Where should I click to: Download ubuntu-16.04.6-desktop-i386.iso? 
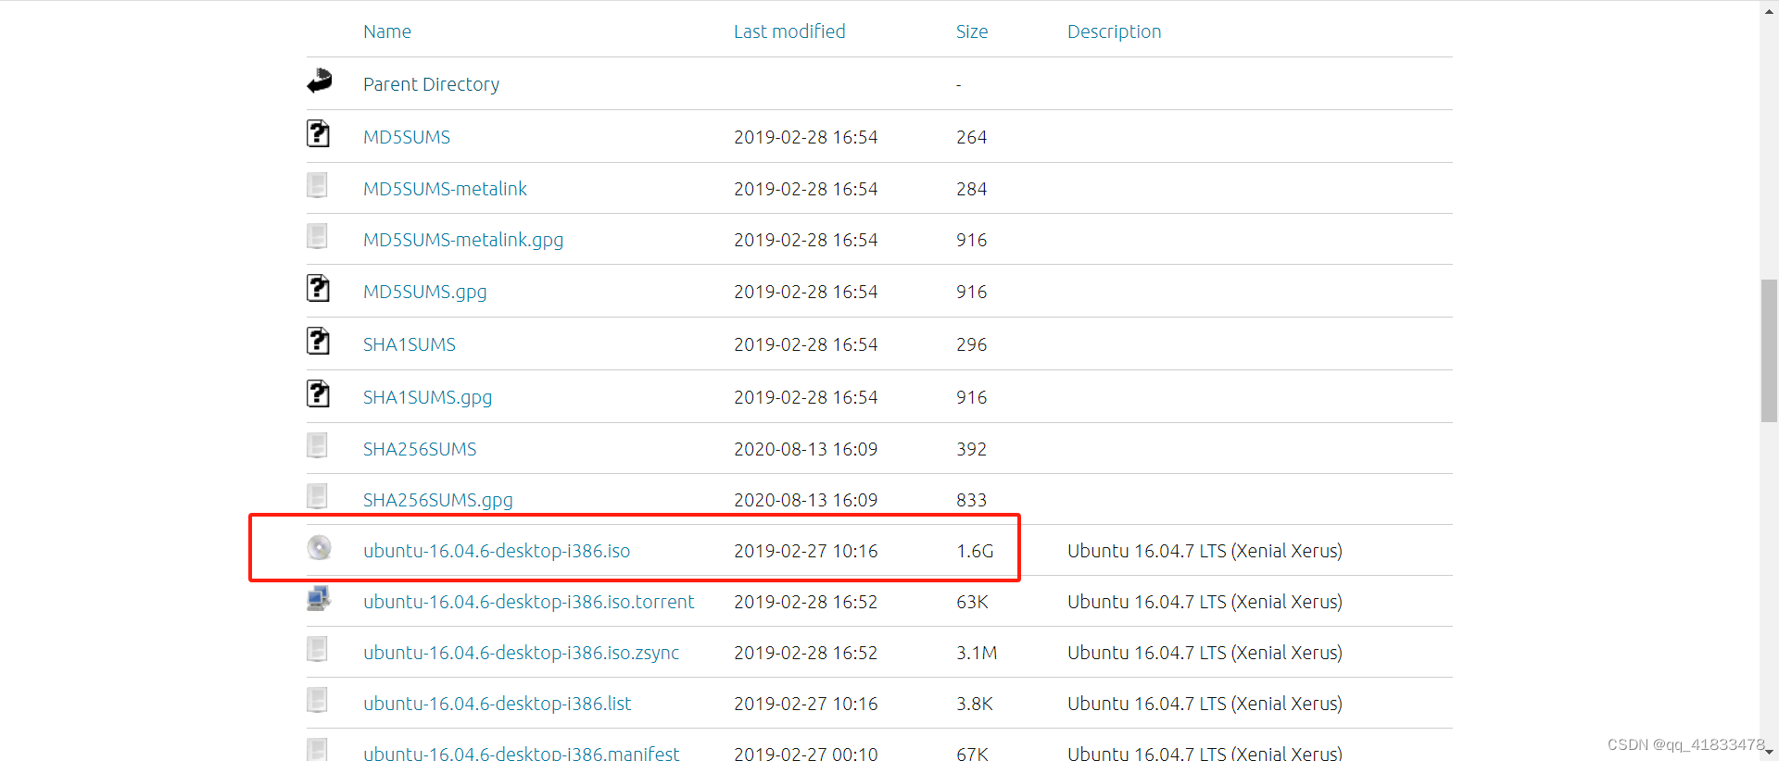[x=497, y=551]
